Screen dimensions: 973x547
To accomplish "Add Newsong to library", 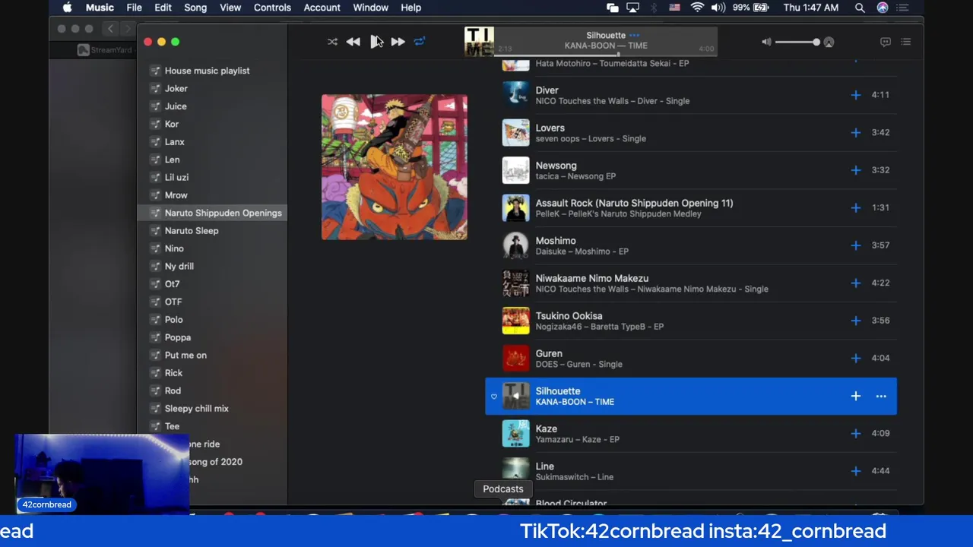I will pos(855,170).
